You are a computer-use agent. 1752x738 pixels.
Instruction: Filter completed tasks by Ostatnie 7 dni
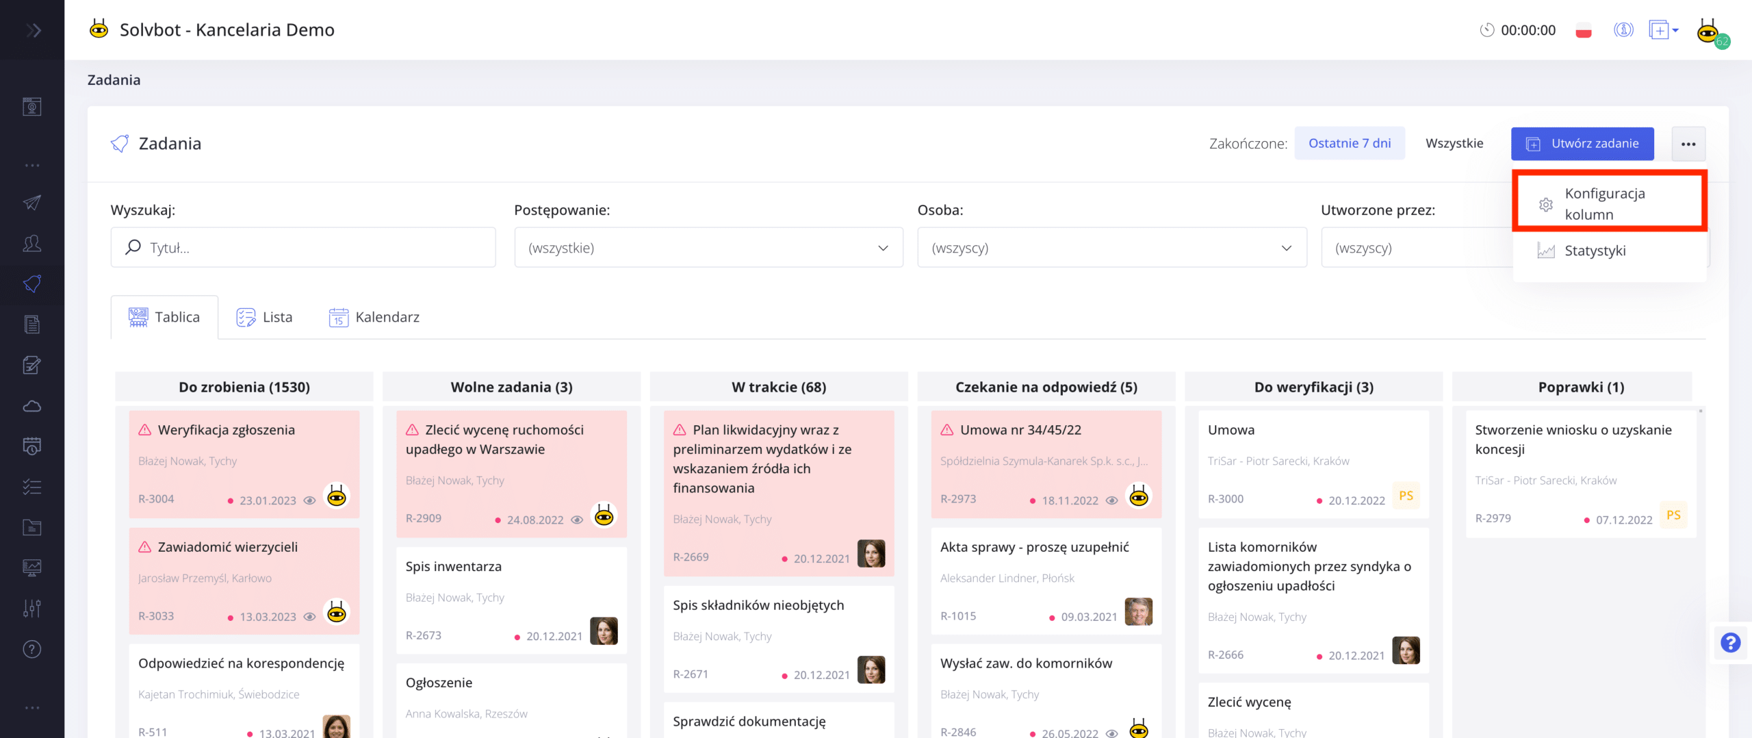tap(1350, 143)
